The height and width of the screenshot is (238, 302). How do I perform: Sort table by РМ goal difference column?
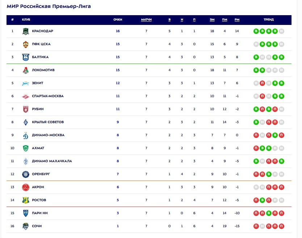tap(237, 20)
